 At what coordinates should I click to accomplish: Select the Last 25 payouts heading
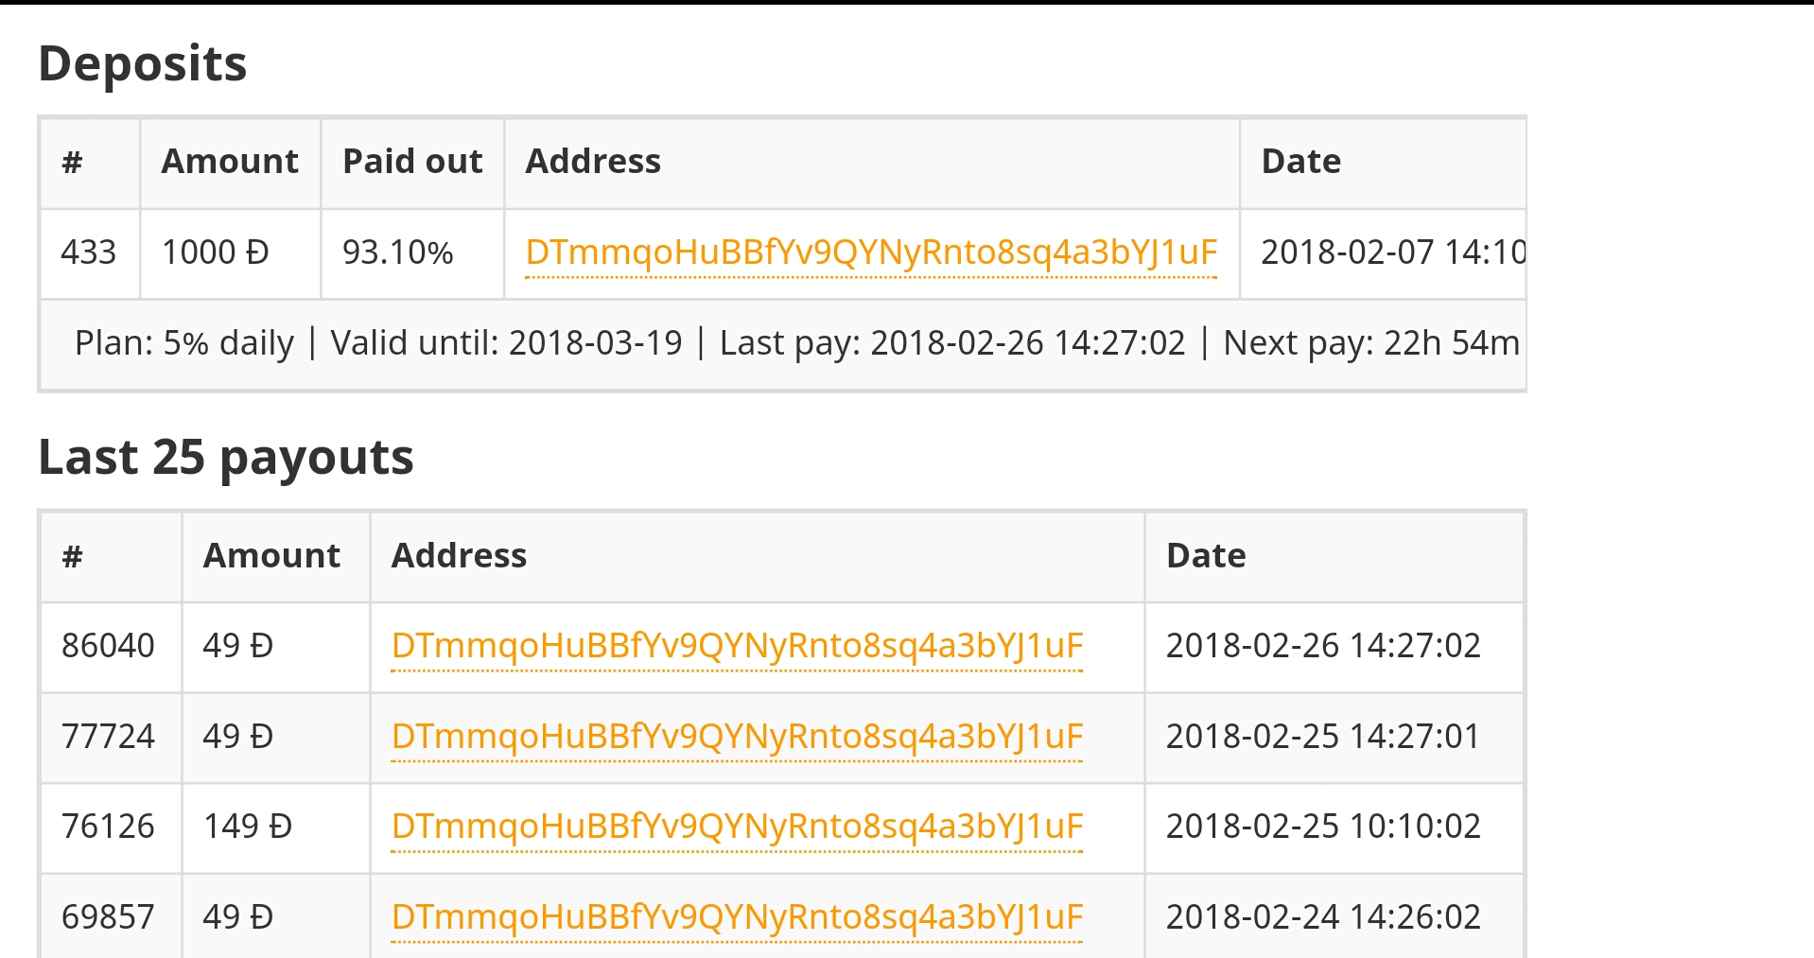coord(226,458)
